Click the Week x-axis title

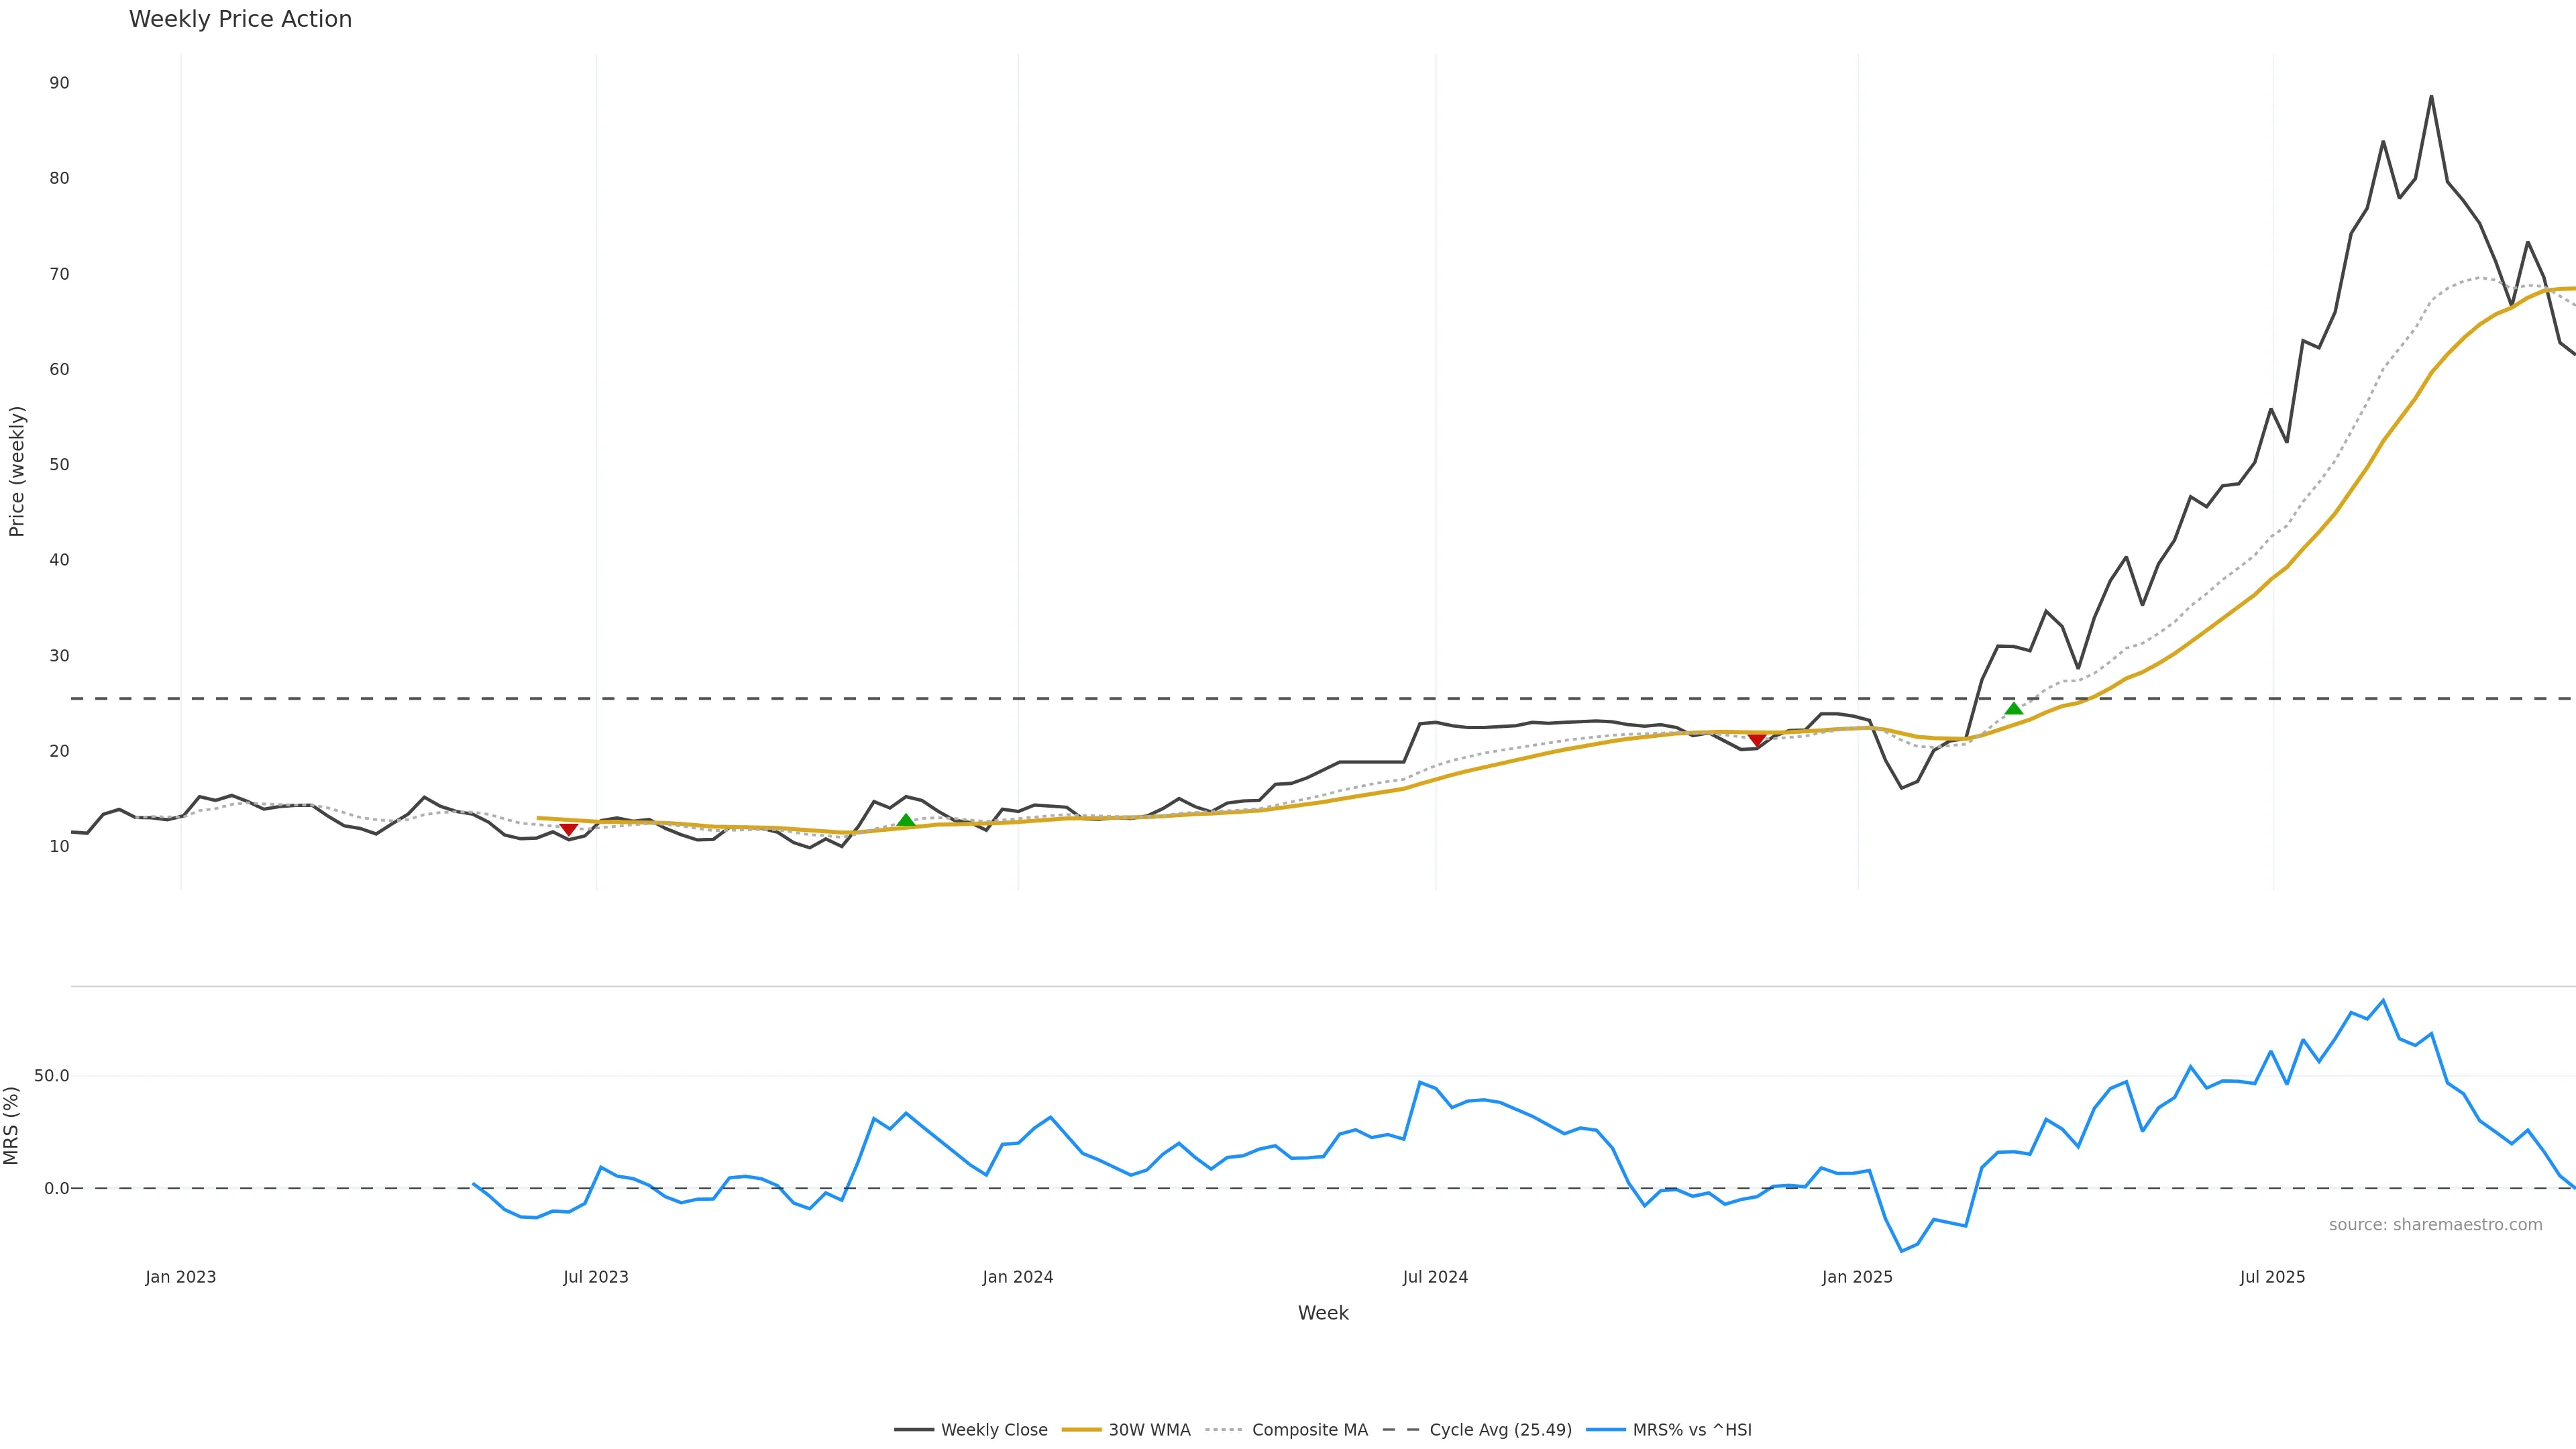[x=1323, y=1313]
